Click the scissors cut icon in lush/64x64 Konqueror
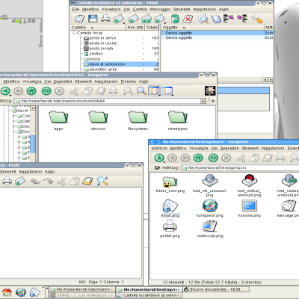299x299 pixels. (74, 91)
